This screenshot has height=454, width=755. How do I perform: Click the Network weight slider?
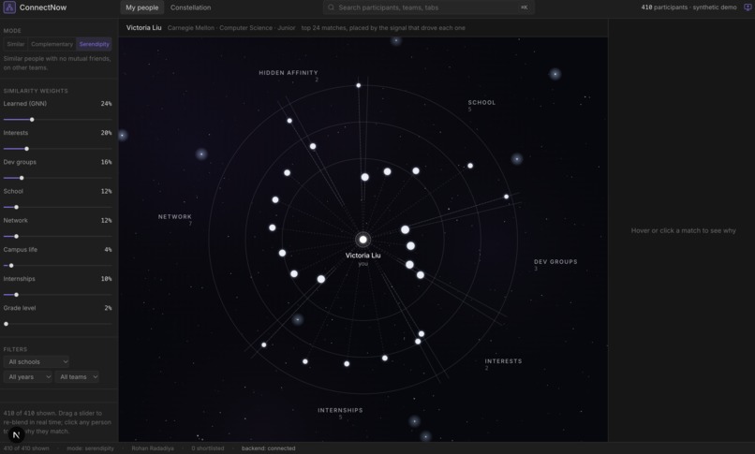pos(57,236)
